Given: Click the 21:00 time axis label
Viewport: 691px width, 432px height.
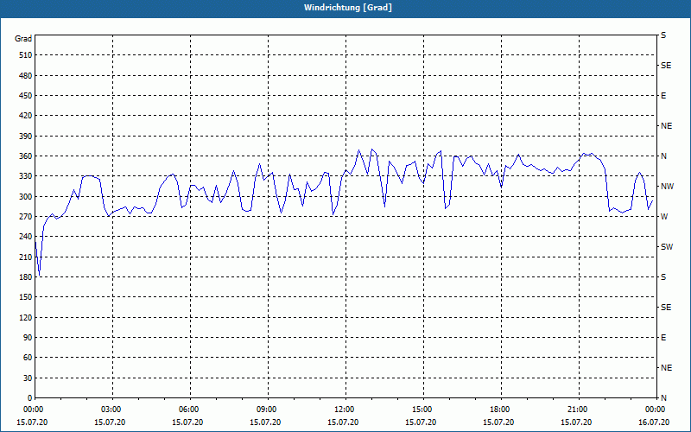Looking at the screenshot, I should pyautogui.click(x=579, y=409).
